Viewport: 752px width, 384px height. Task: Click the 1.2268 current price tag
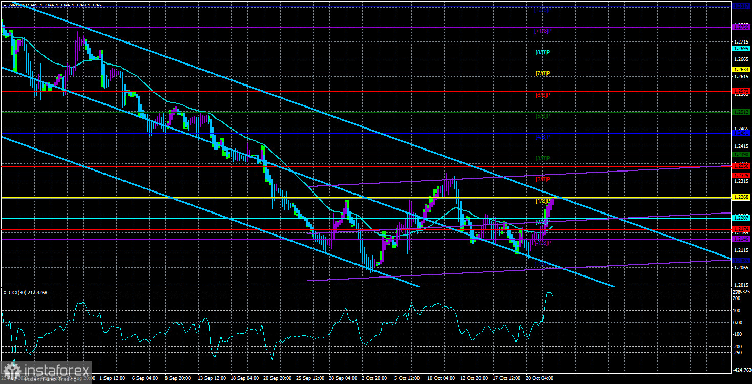tap(741, 197)
